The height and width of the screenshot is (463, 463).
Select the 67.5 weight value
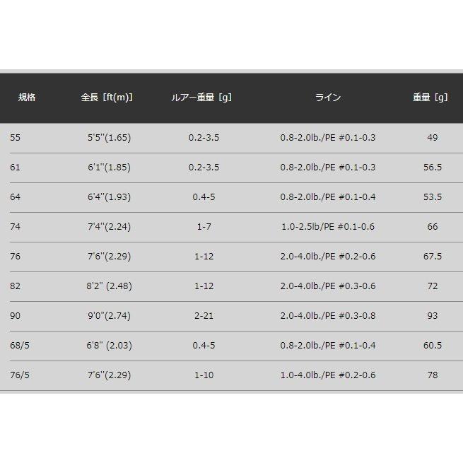[432, 257]
